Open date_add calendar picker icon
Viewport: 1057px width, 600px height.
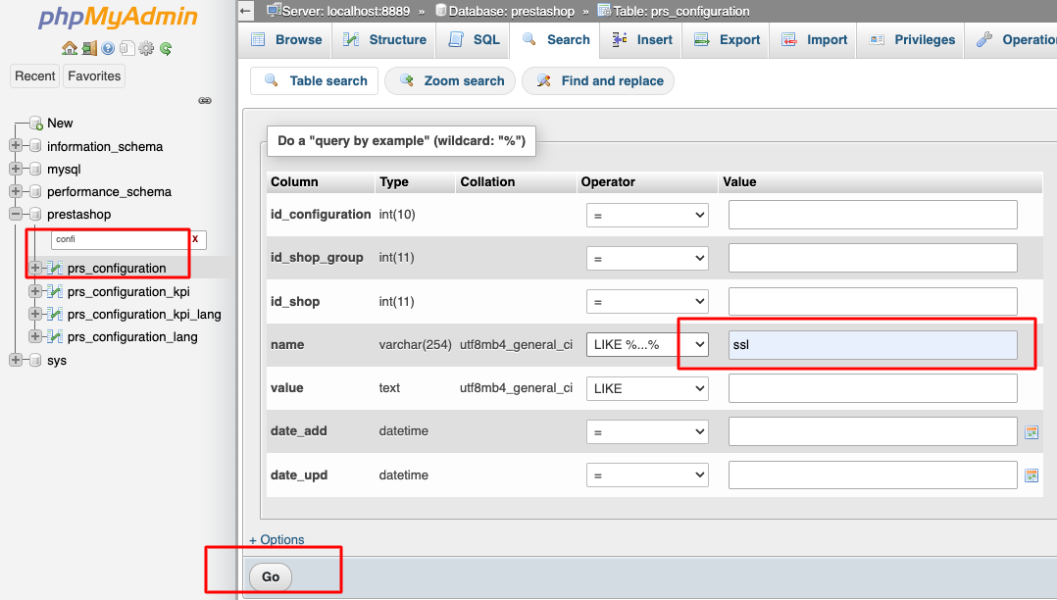point(1032,432)
